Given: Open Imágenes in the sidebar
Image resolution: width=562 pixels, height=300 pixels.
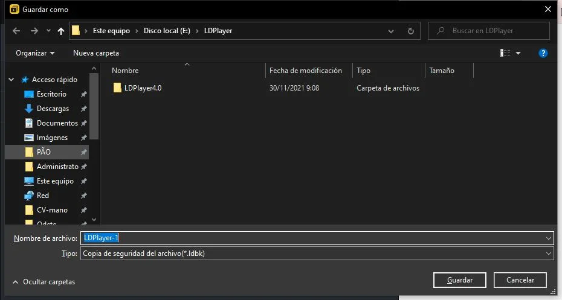Looking at the screenshot, I should point(52,138).
